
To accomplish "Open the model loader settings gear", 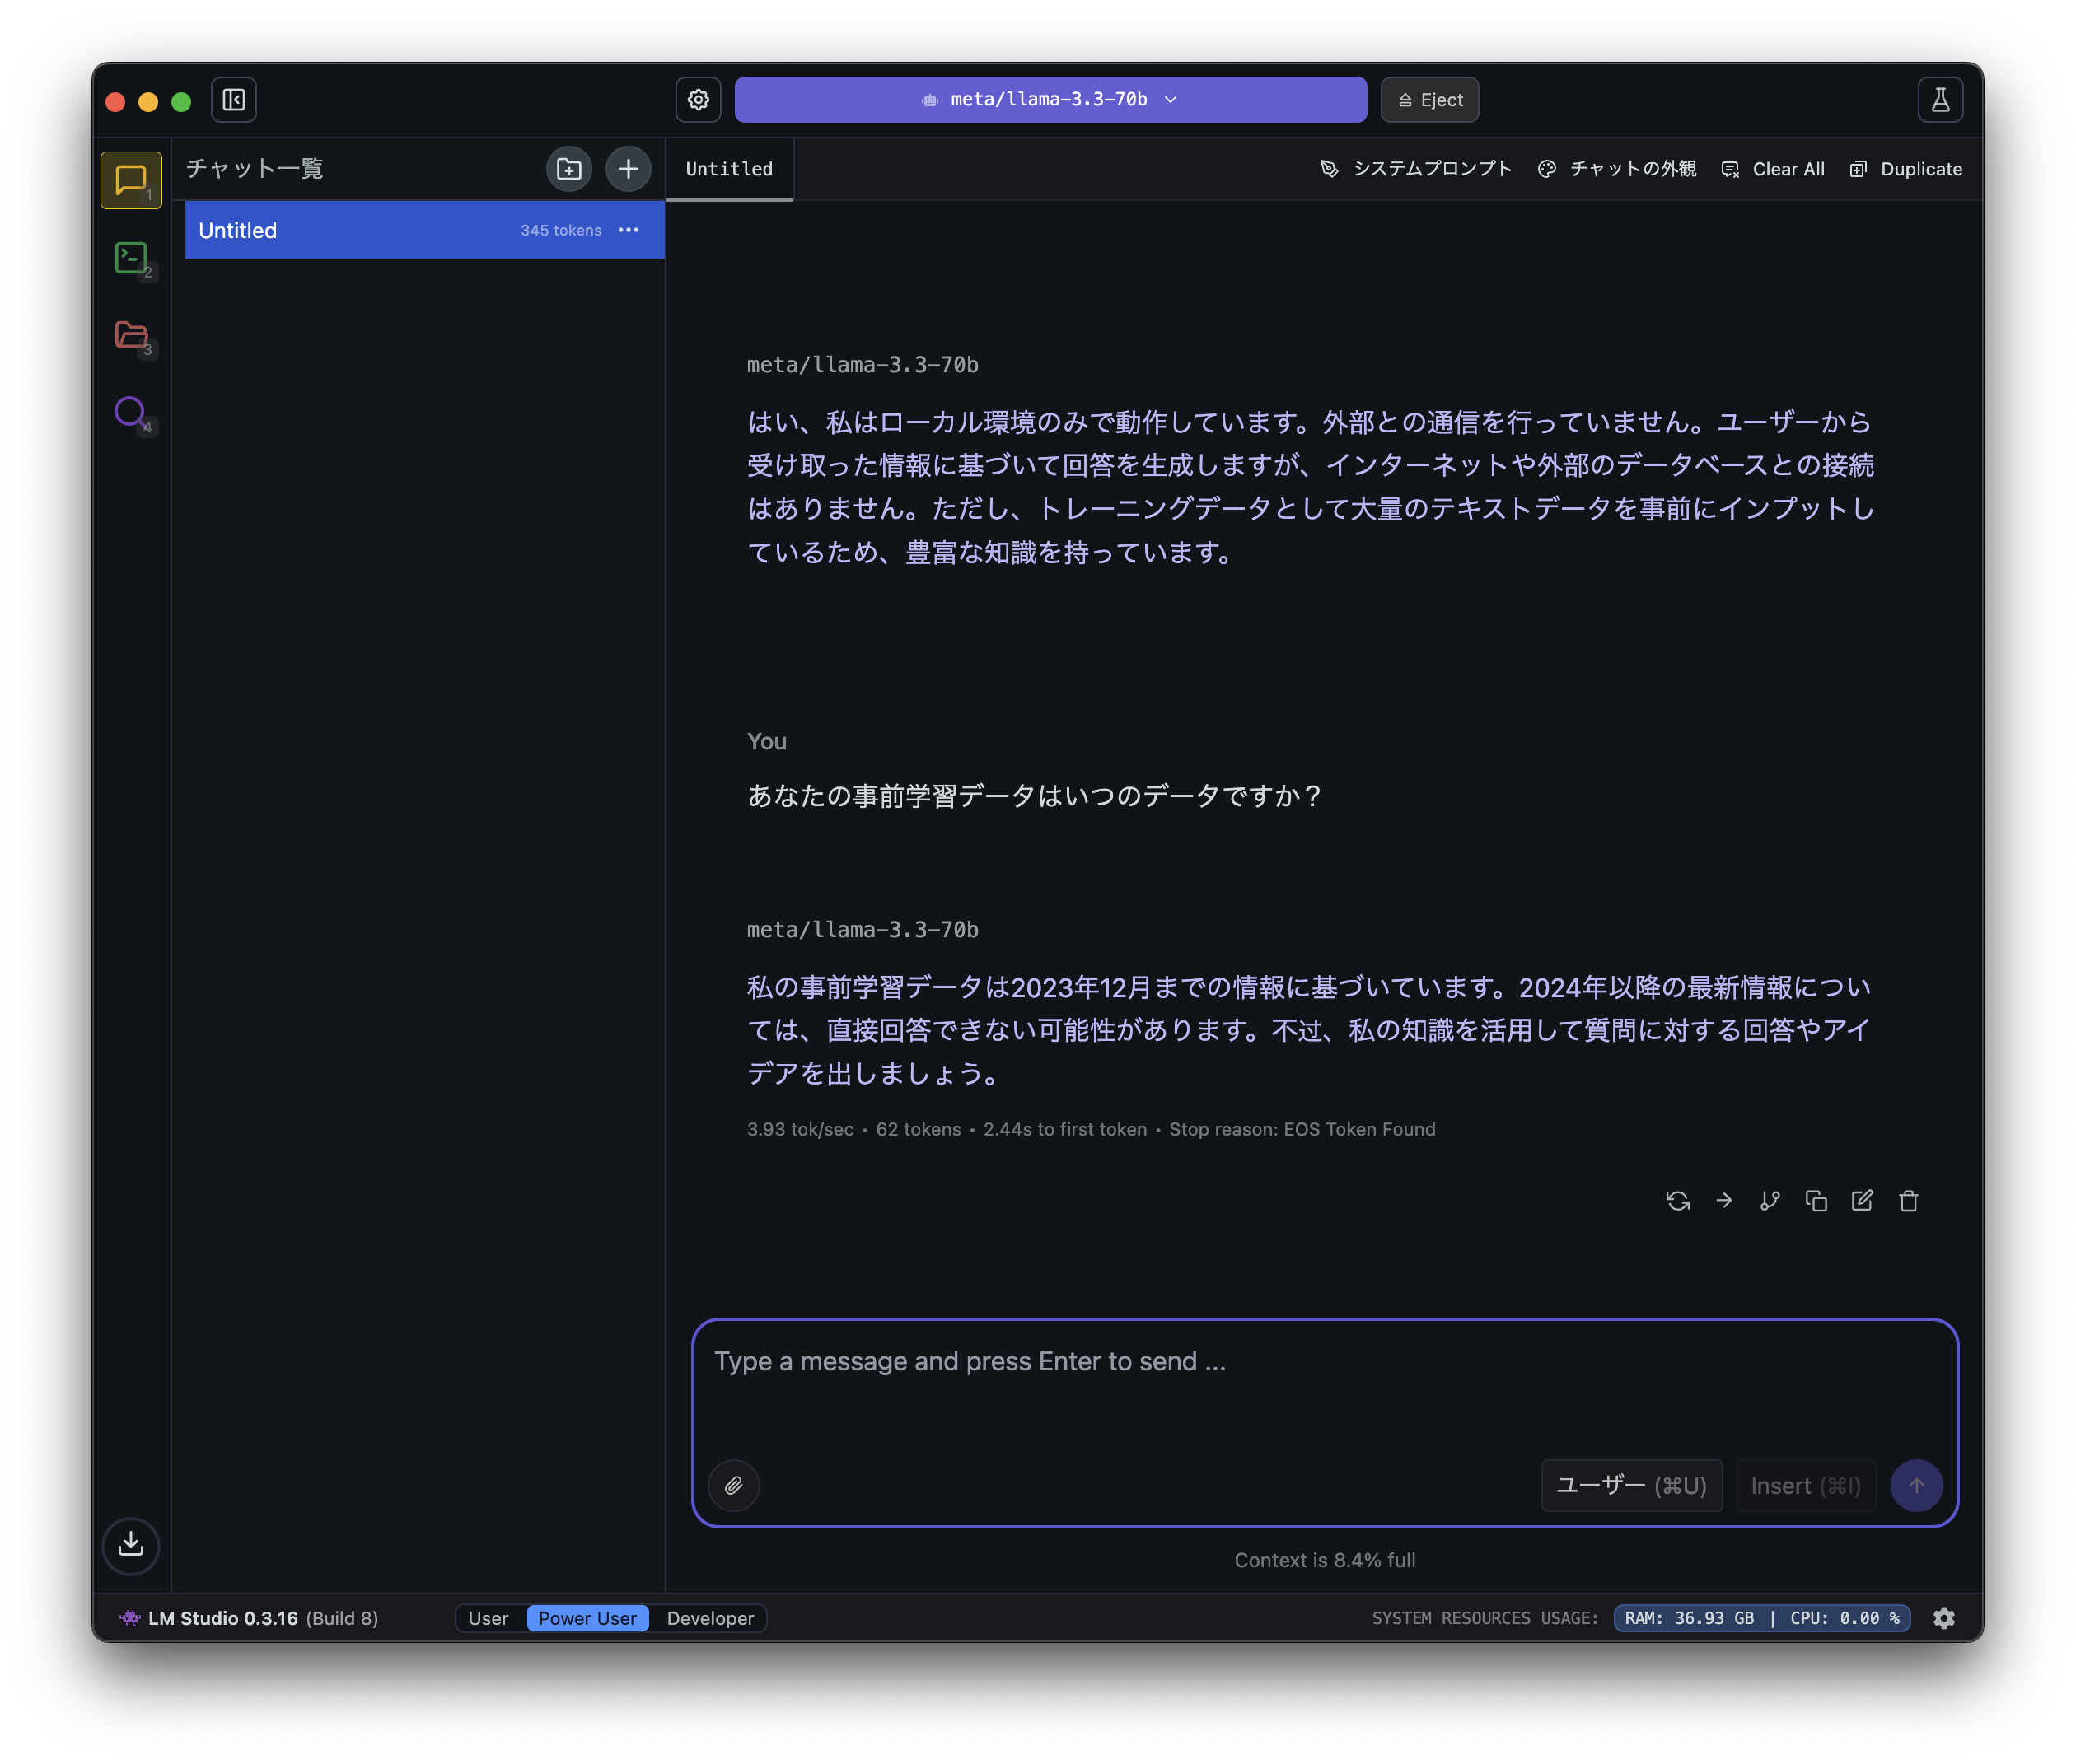I will (x=699, y=99).
